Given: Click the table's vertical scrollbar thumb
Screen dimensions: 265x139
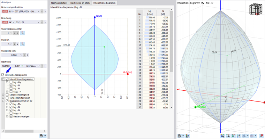Looking at the screenshot, I should 171,42.
